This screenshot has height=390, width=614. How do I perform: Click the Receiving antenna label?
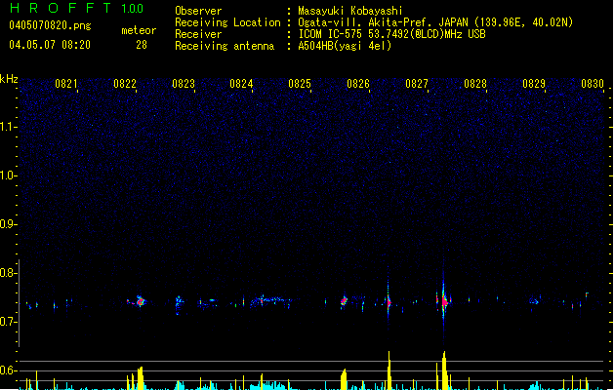(x=225, y=46)
